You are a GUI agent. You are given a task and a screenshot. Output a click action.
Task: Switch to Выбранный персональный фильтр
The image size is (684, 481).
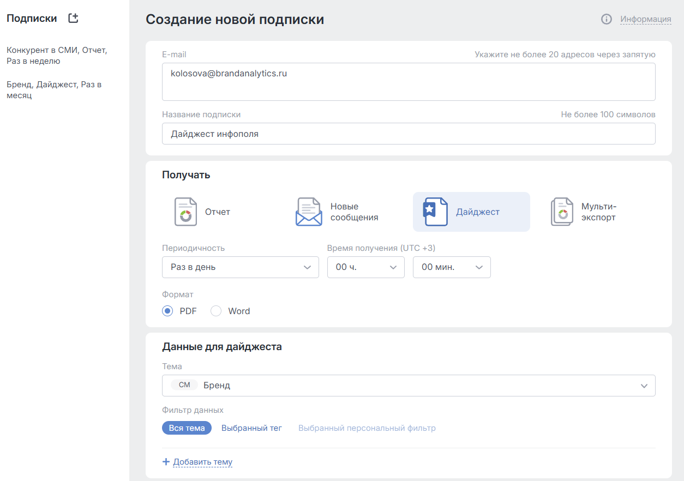[x=367, y=428]
